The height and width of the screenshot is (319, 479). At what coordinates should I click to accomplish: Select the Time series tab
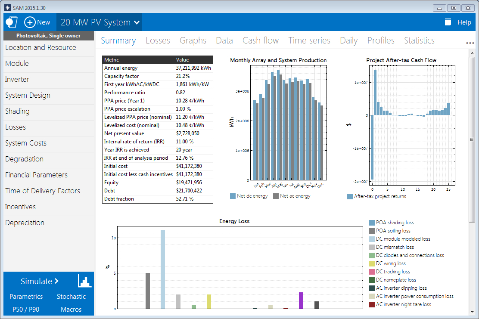[x=309, y=40]
